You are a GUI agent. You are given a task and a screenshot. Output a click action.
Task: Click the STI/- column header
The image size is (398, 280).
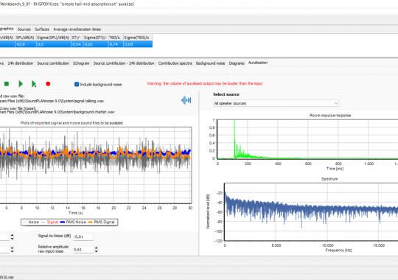(x=77, y=38)
